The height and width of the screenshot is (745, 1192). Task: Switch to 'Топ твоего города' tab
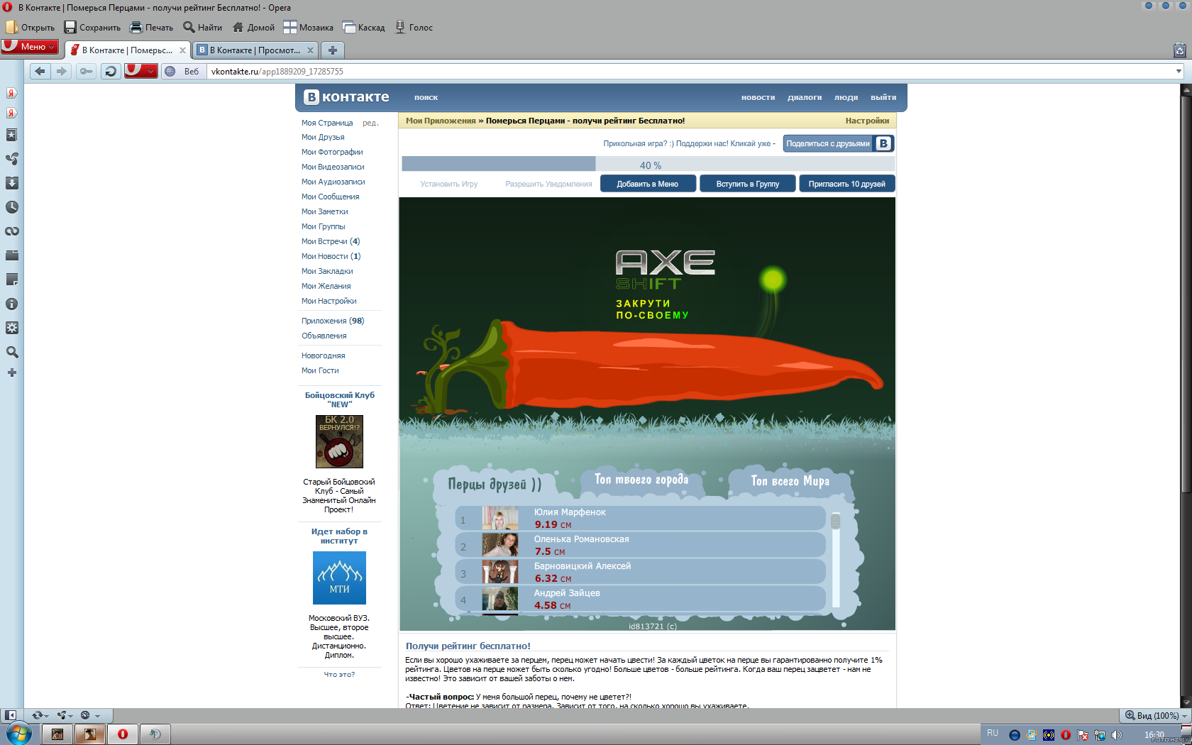click(x=641, y=480)
